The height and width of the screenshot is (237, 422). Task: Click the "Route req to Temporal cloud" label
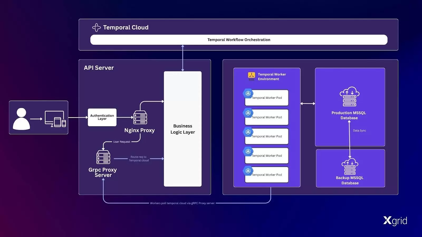(139, 159)
